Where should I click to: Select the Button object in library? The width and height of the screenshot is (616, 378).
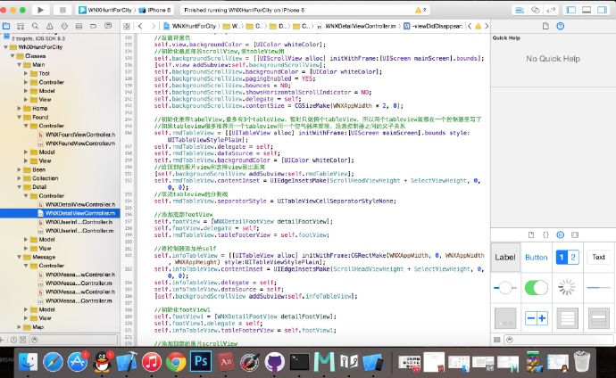pyautogui.click(x=537, y=257)
